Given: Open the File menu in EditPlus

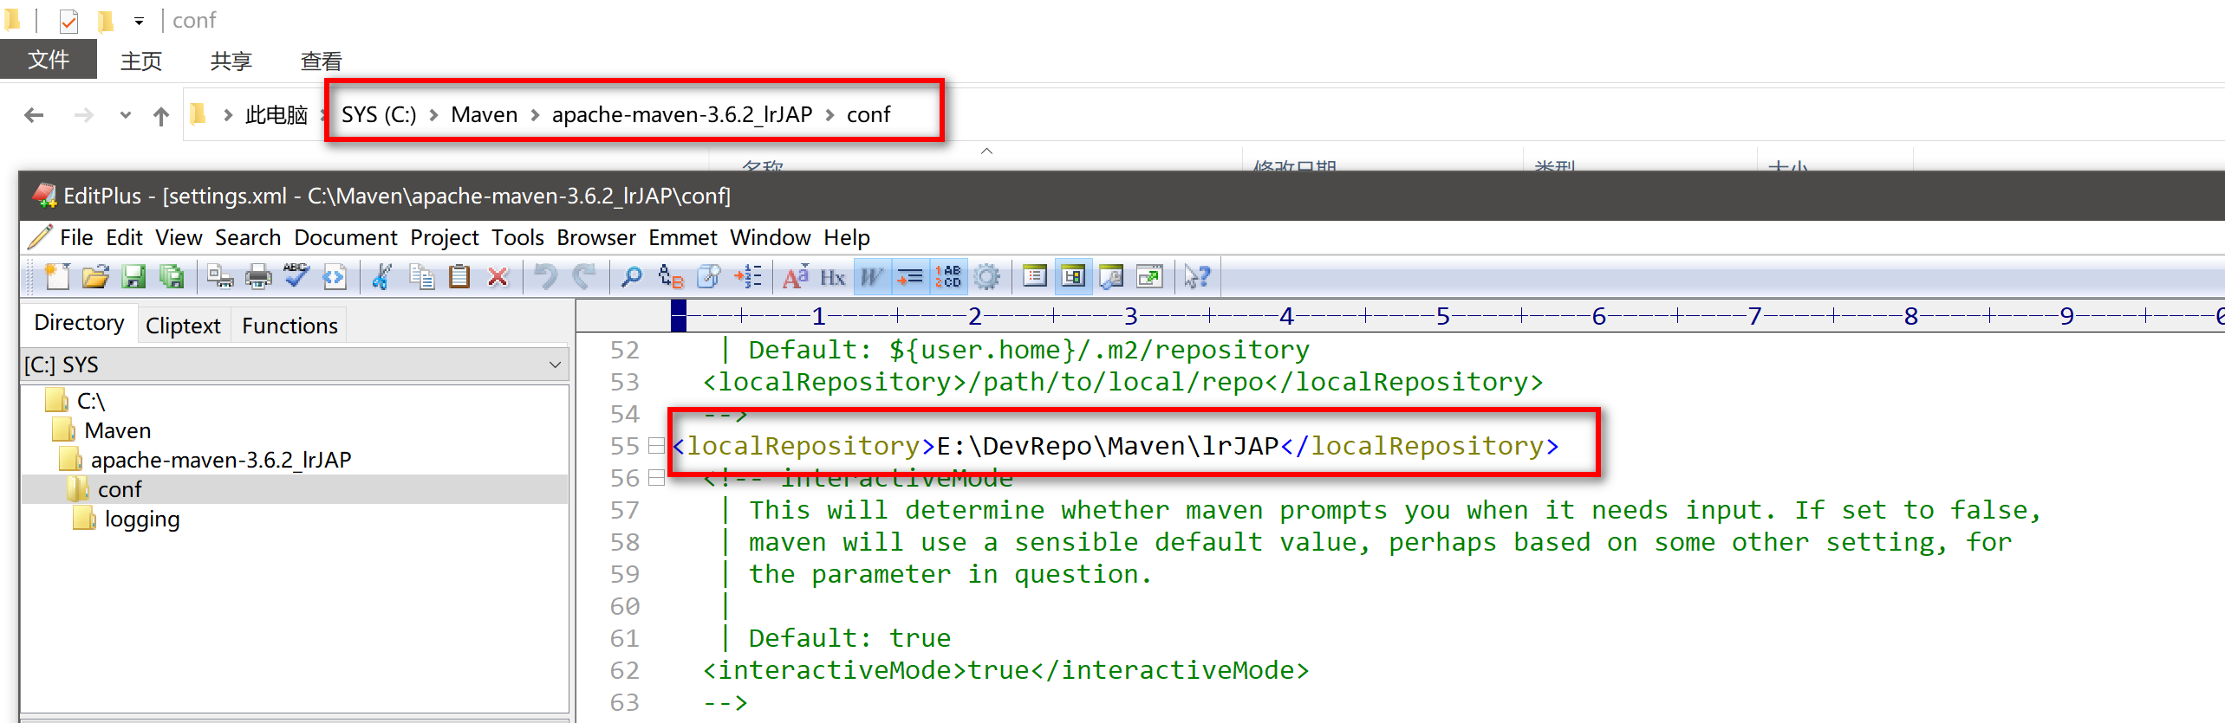Looking at the screenshot, I should tap(76, 237).
